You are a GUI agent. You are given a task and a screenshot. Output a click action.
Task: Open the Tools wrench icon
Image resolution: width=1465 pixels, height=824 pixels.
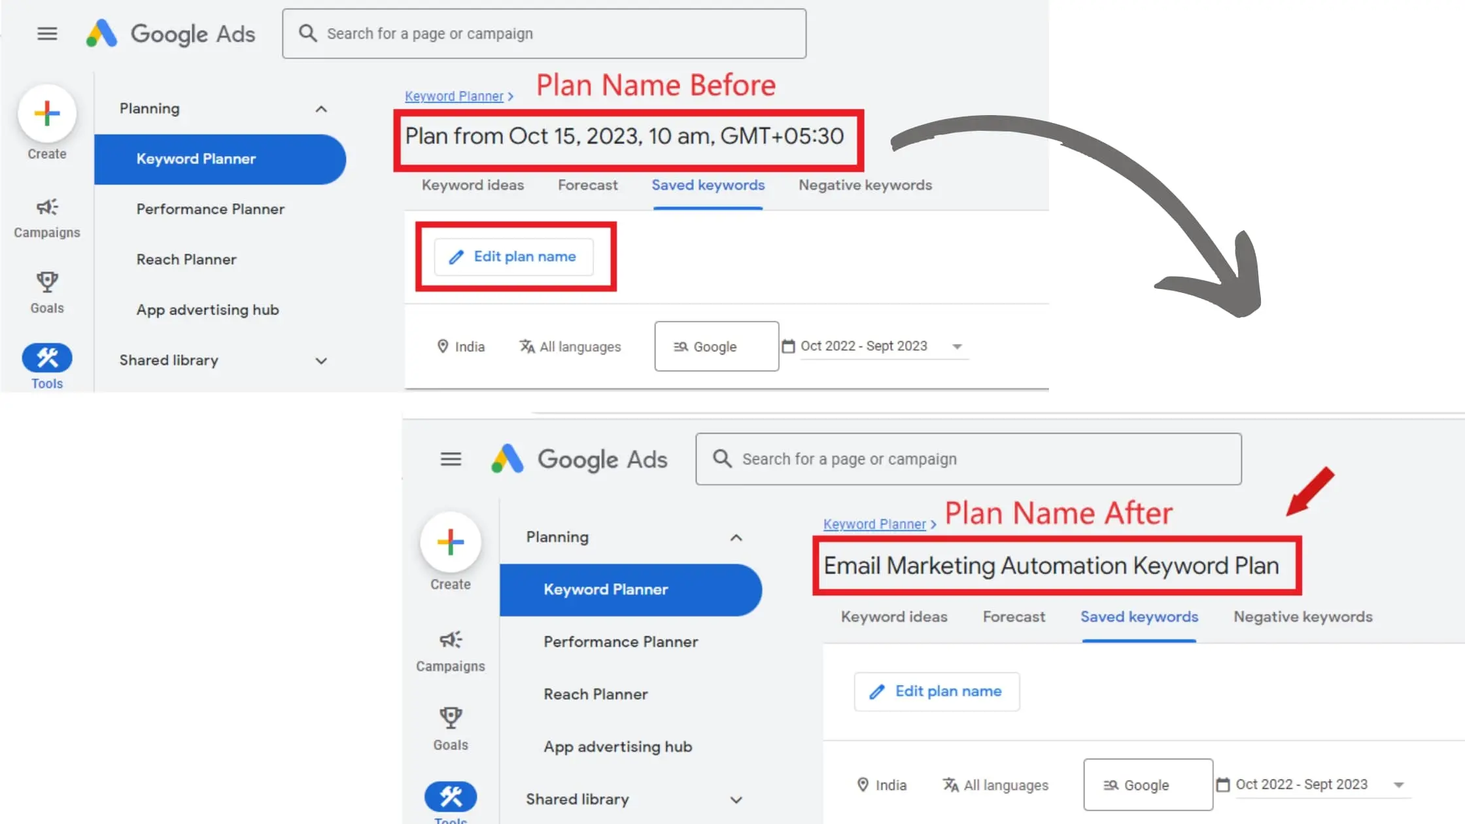46,358
